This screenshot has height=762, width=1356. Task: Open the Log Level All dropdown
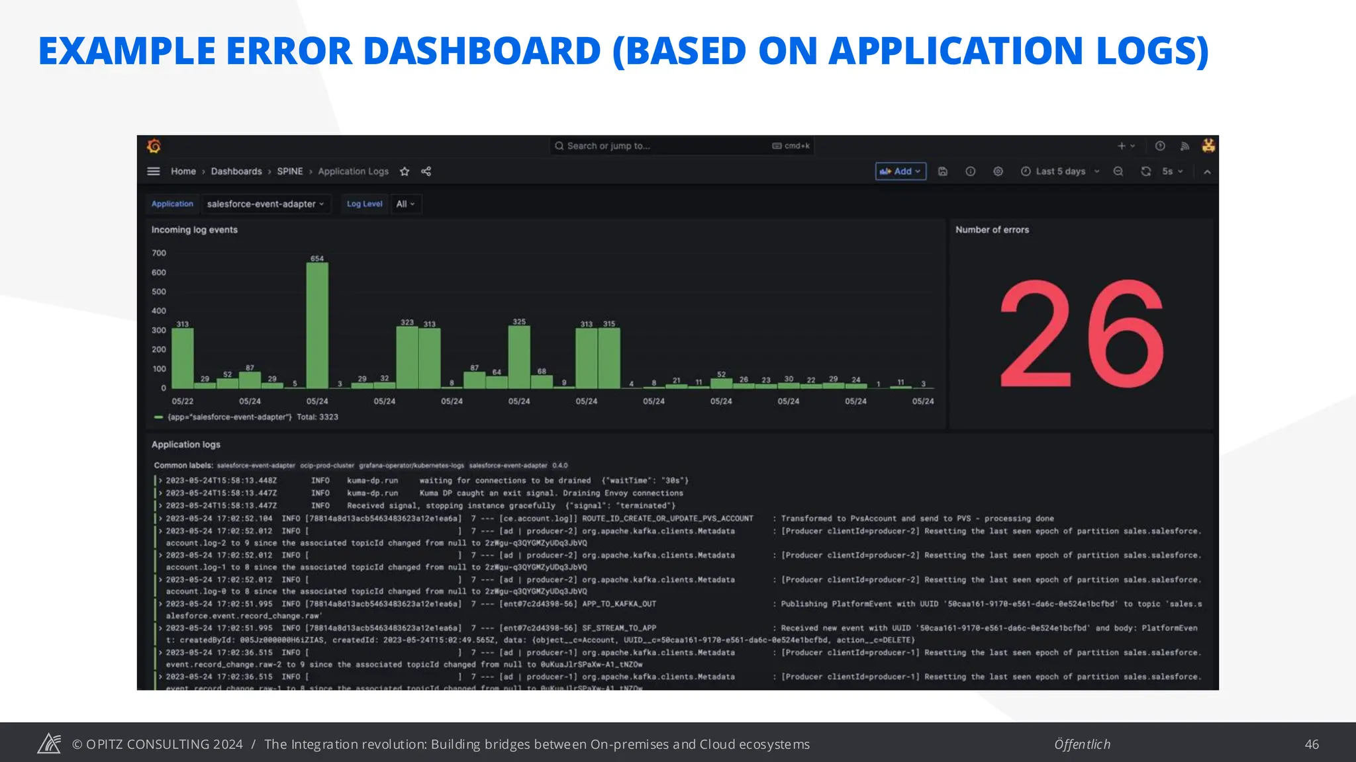click(406, 204)
